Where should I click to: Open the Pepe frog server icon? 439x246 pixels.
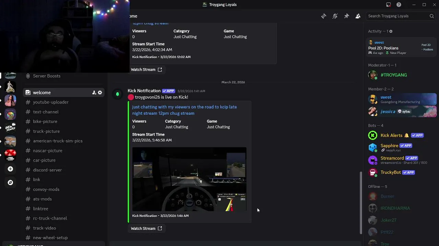[10, 114]
